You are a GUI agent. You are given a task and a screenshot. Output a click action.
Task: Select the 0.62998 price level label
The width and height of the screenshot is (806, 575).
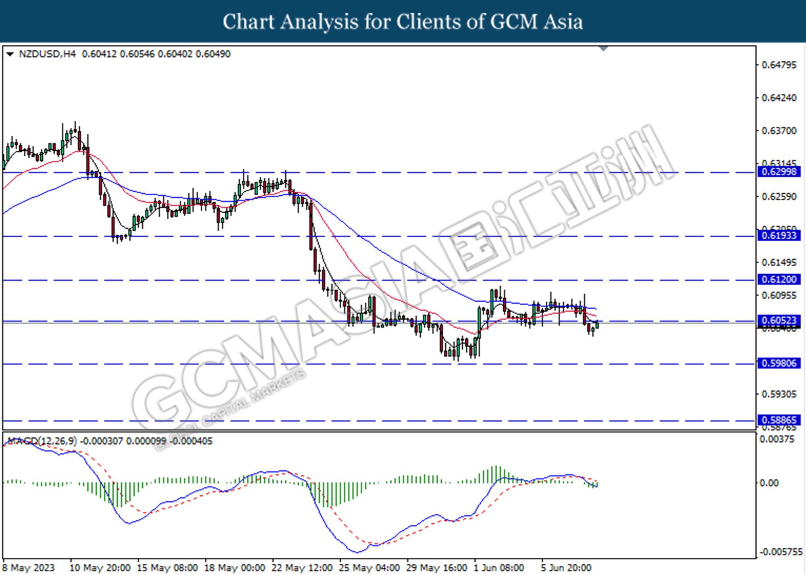pos(779,172)
